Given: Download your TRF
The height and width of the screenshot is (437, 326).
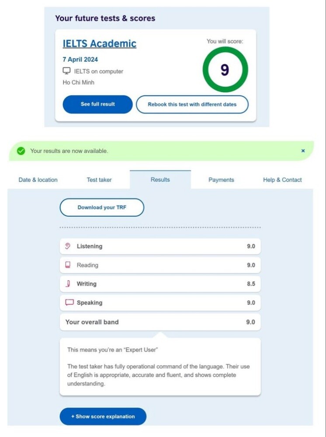Looking at the screenshot, I should coord(102,207).
